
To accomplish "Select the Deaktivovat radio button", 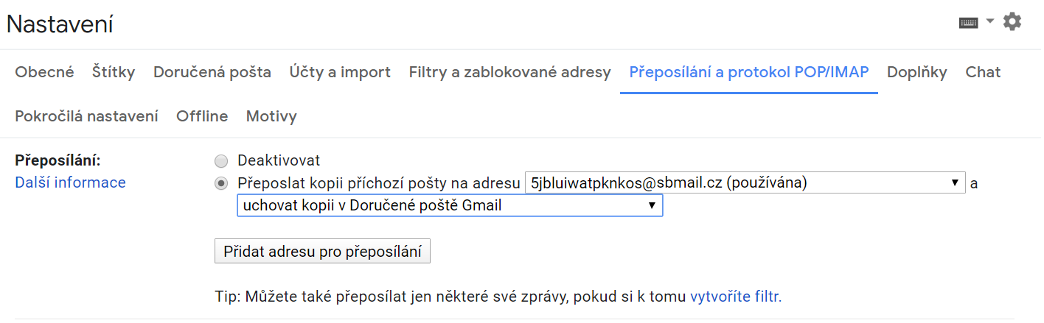I will 220,160.
